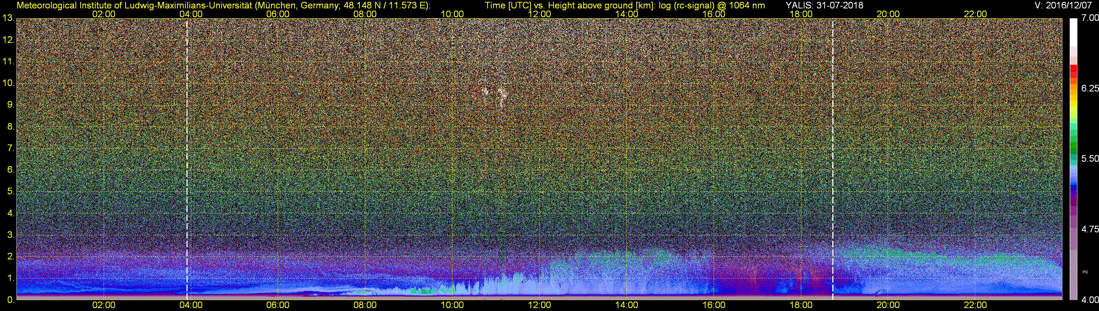This screenshot has height=311, width=1099.
Task: Click the white dashed vertical marker after 18:00
Action: point(833,159)
